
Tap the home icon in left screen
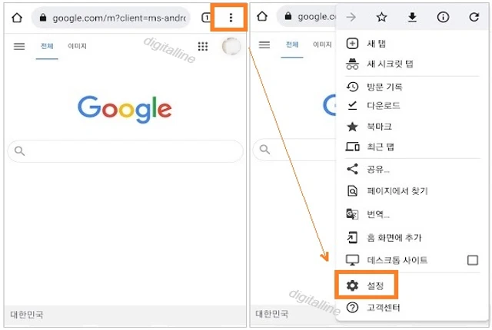point(17,18)
